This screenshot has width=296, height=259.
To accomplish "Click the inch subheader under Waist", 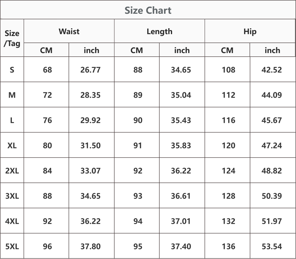I will (x=91, y=50).
